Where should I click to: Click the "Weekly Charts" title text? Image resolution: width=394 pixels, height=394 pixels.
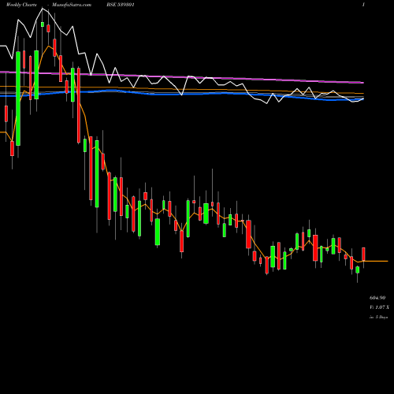pyautogui.click(x=21, y=5)
